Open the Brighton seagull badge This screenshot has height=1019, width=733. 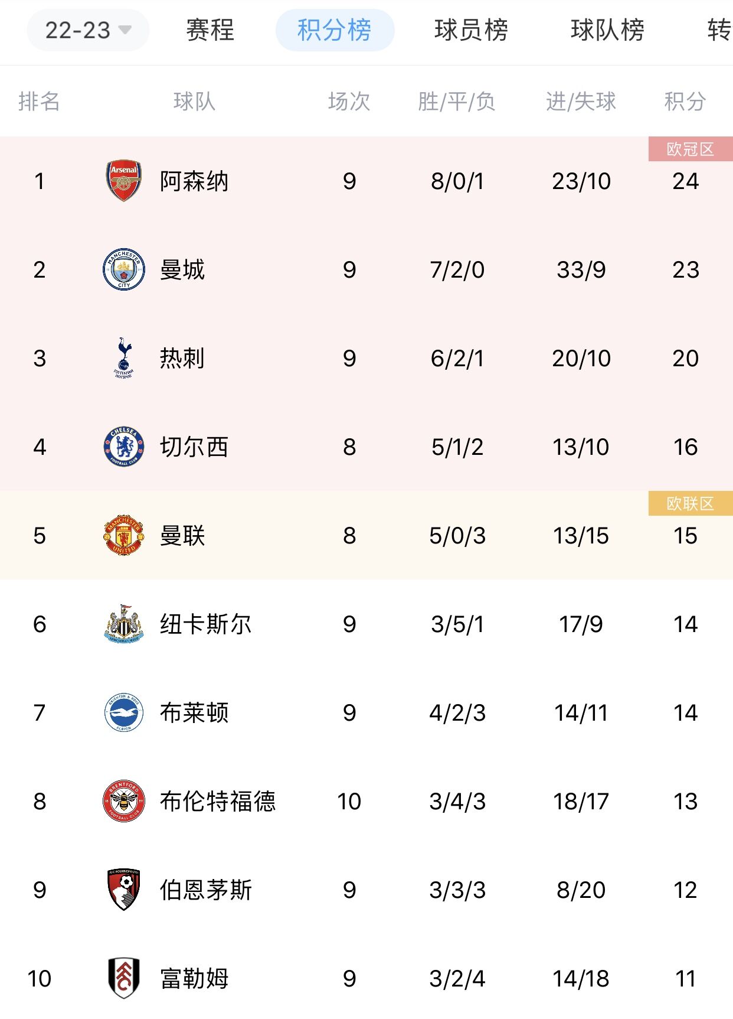tap(124, 712)
